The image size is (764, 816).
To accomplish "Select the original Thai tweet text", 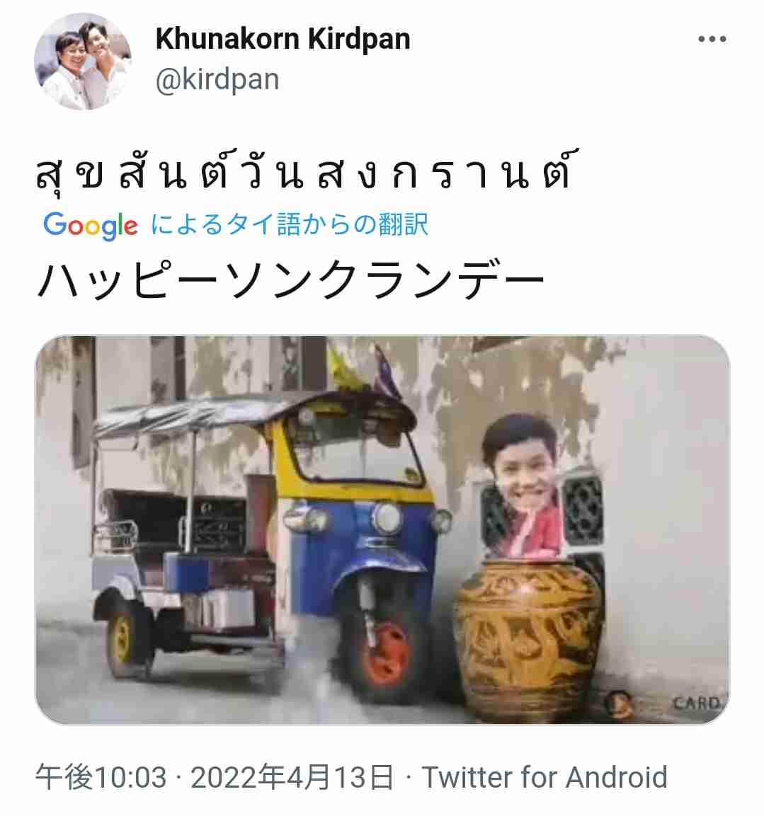I will tap(307, 172).
